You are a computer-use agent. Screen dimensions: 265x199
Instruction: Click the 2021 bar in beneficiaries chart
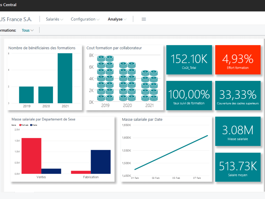(x=65, y=78)
